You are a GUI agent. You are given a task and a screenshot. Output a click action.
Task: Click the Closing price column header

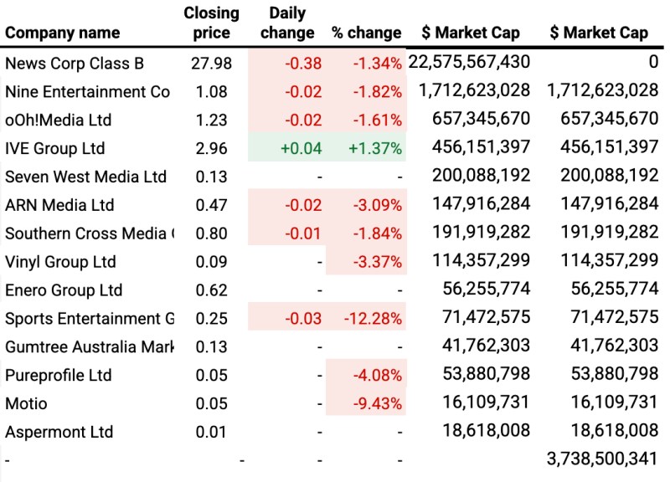[x=211, y=23]
